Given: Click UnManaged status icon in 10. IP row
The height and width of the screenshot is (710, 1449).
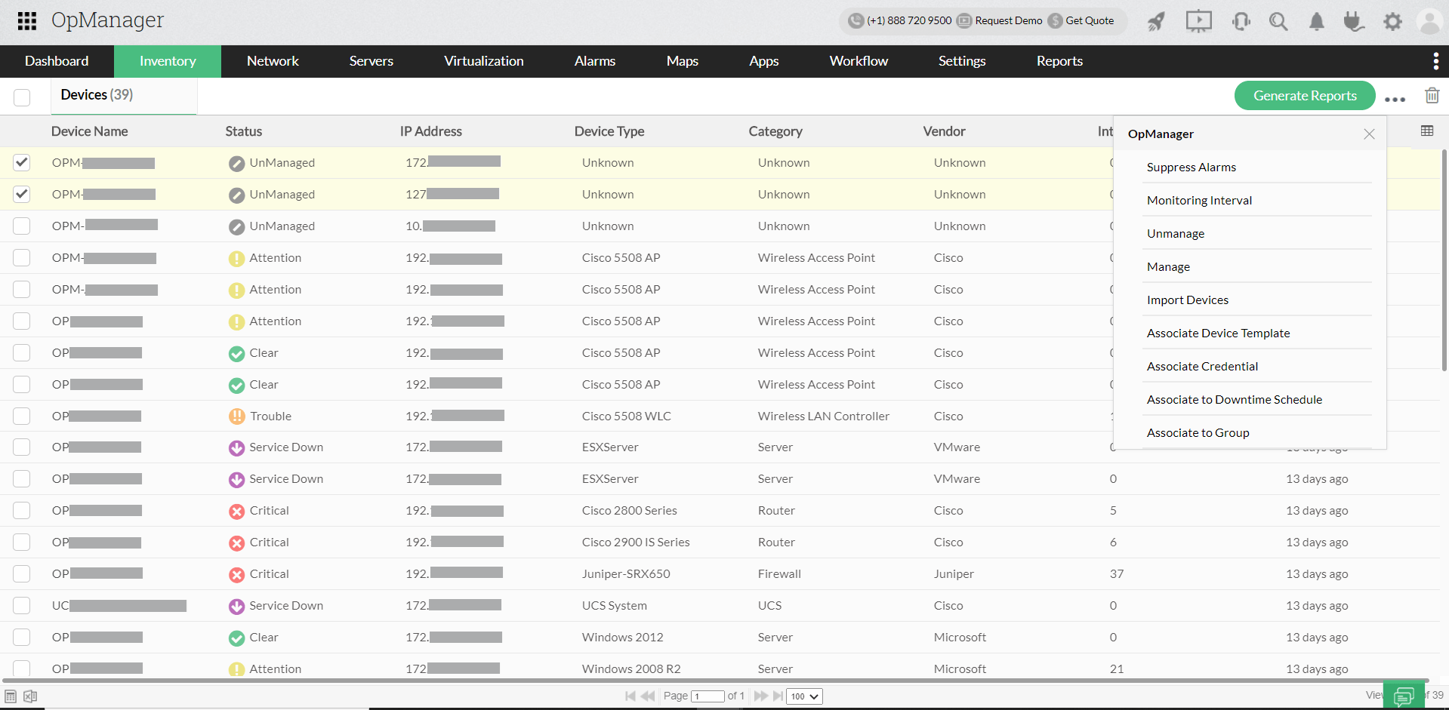Looking at the screenshot, I should [x=236, y=226].
